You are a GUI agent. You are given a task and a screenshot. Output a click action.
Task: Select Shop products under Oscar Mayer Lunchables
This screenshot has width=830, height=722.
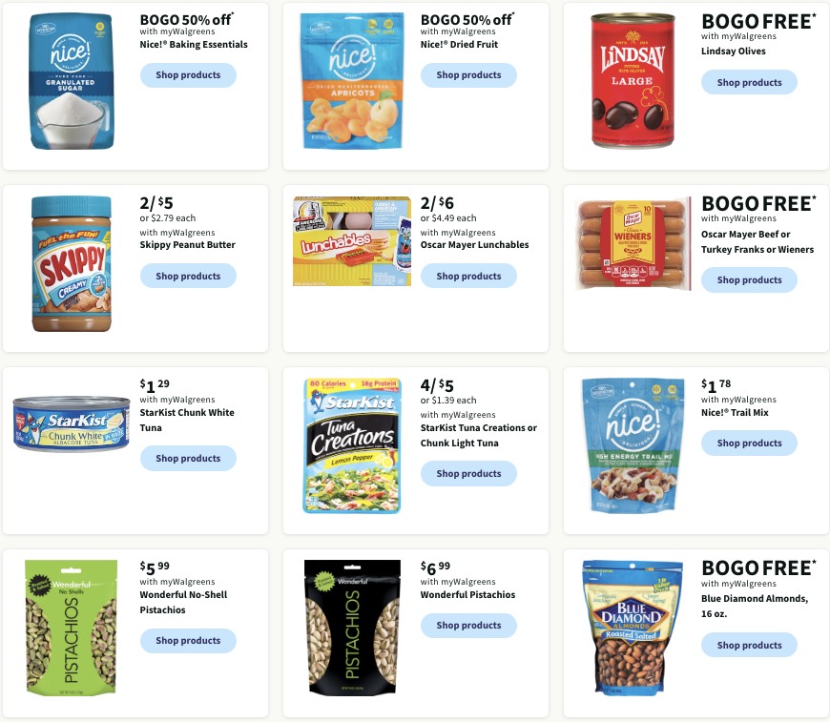pyautogui.click(x=468, y=277)
